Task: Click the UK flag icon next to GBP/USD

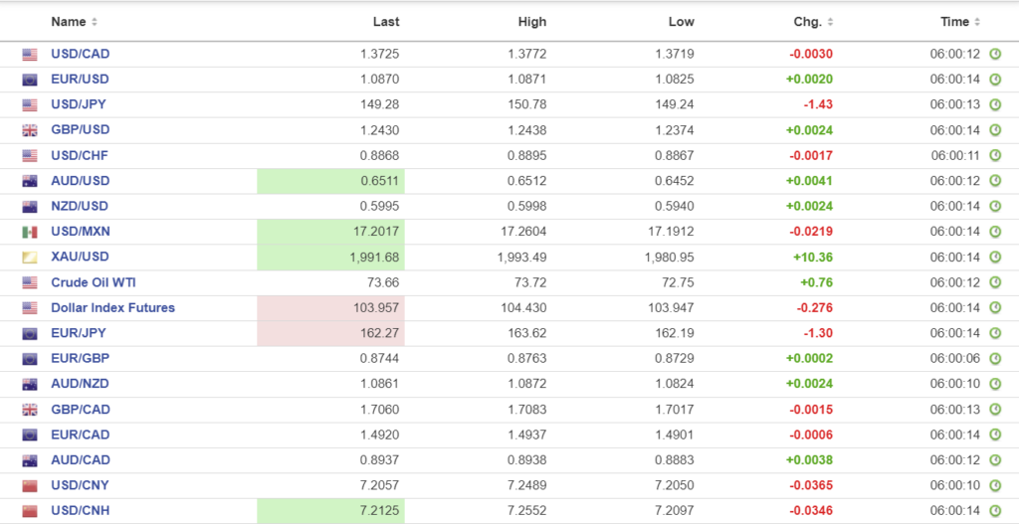Action: 30,130
